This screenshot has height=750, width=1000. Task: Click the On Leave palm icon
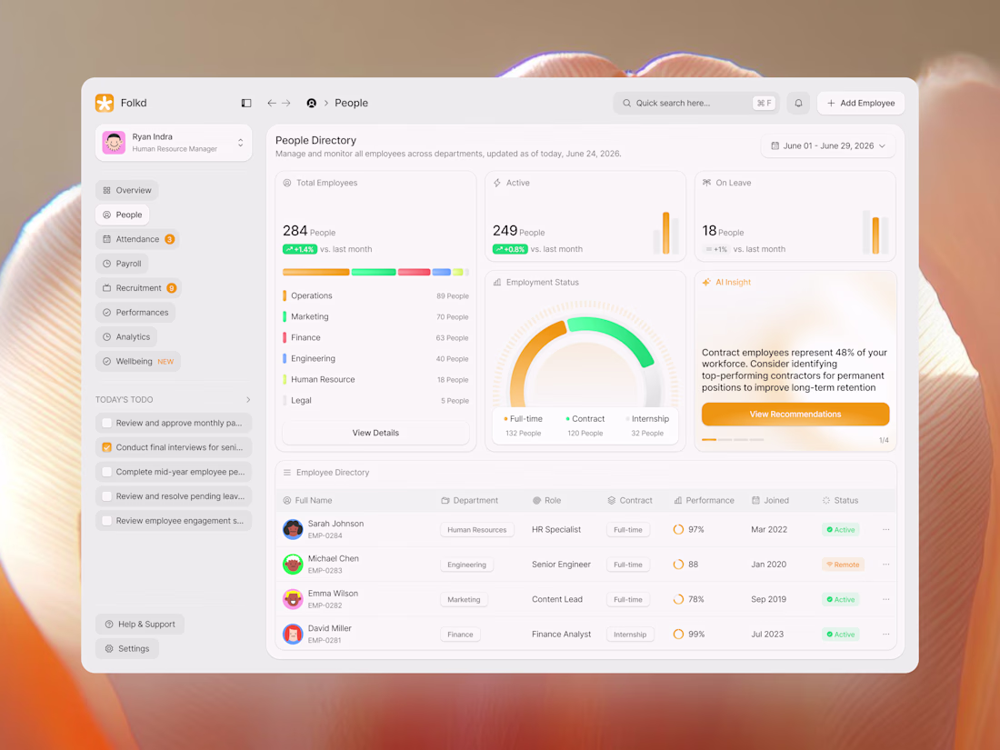point(706,183)
